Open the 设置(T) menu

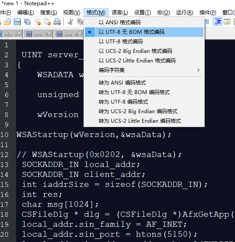(142, 13)
